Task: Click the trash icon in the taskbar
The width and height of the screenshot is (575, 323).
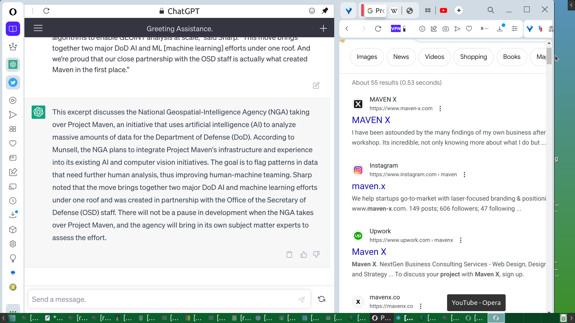Action: click(x=563, y=318)
